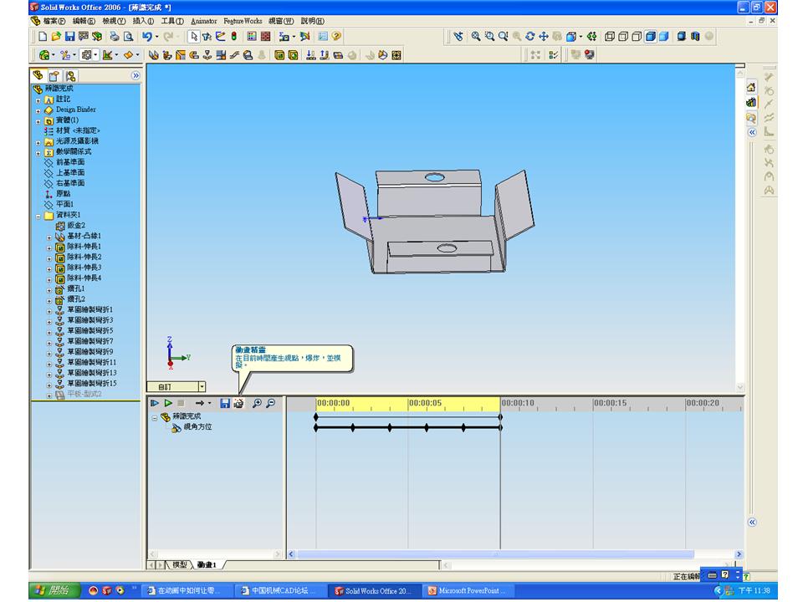The height and width of the screenshot is (602, 803).
Task: Select 鑽孔1 feature in the tree
Action: (76, 289)
